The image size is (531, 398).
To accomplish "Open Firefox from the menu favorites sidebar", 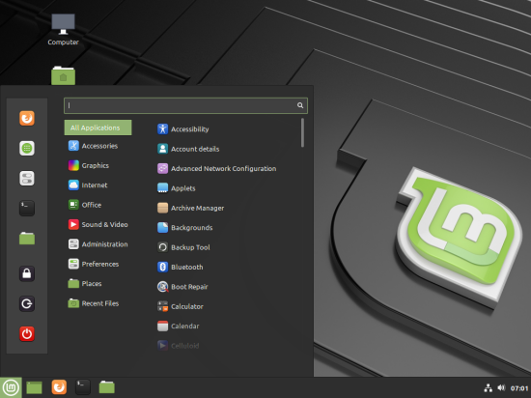I will (x=27, y=118).
